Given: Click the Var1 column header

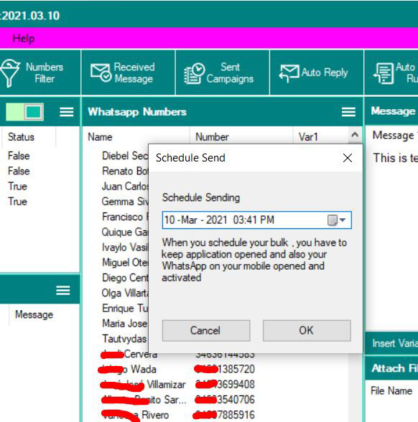Looking at the screenshot, I should coord(320,136).
